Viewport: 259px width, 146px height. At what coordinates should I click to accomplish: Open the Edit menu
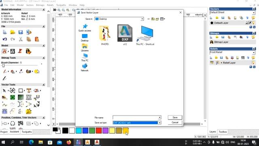(x=12, y=5)
